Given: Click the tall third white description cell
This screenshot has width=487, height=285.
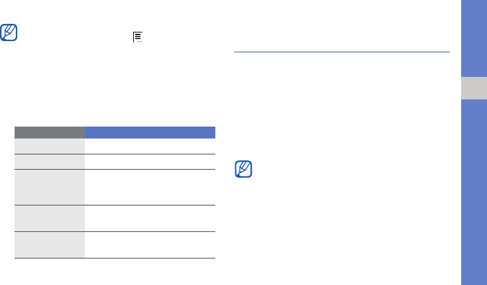Looking at the screenshot, I should tap(150, 187).
